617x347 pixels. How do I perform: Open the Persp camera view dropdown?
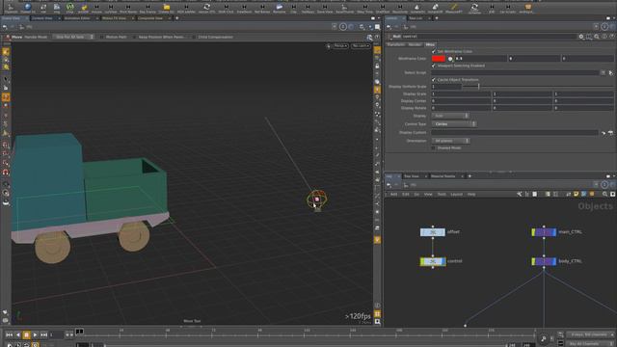(x=340, y=46)
